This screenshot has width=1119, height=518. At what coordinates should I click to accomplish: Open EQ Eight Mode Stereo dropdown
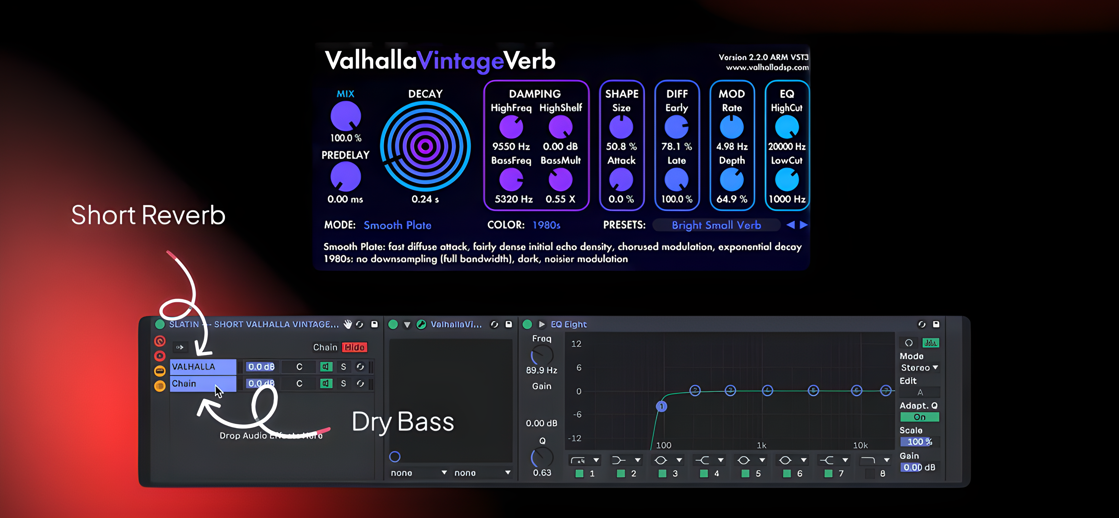919,368
